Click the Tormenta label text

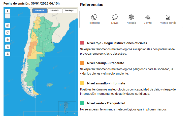point(94,23)
